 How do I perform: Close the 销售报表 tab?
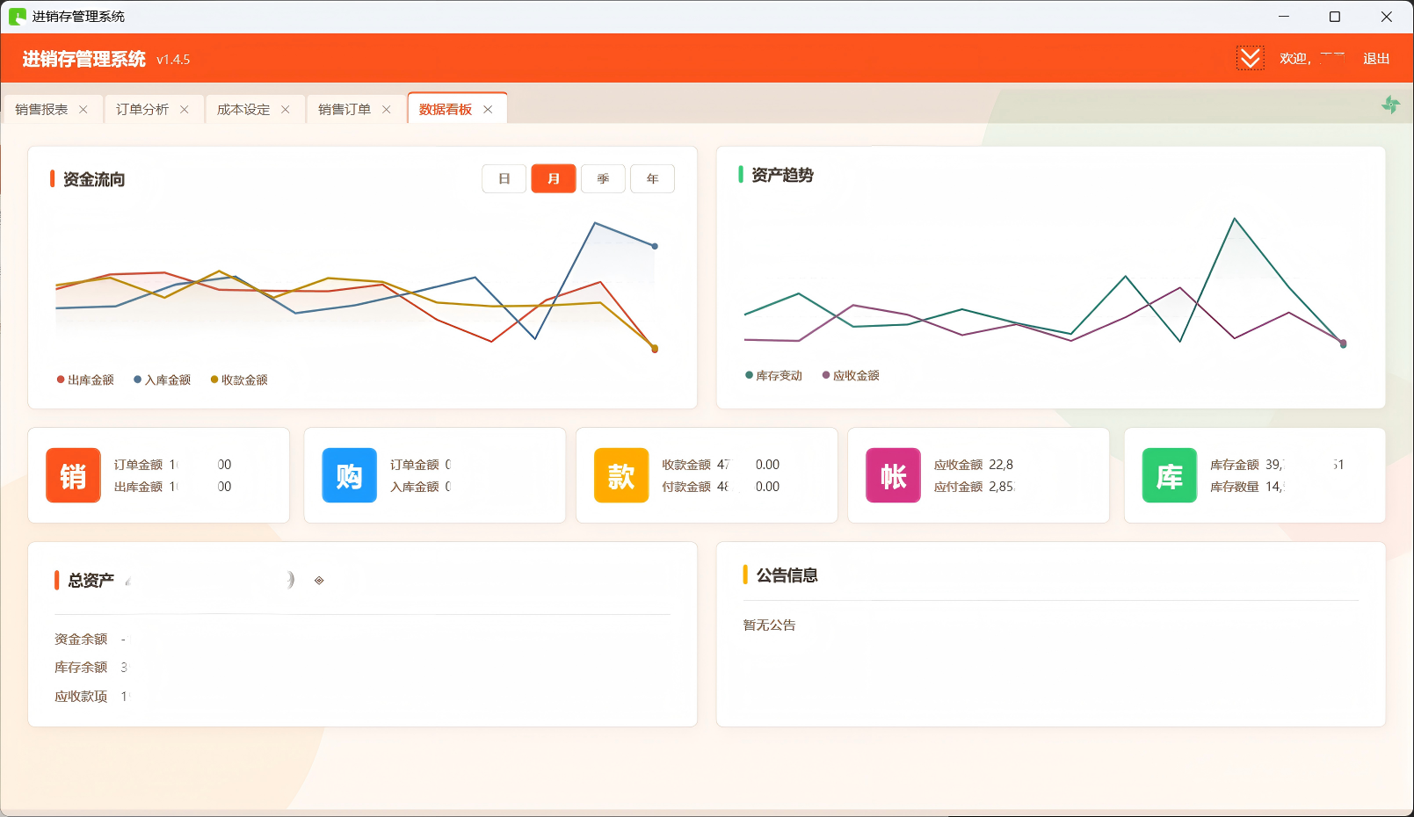[x=83, y=110]
